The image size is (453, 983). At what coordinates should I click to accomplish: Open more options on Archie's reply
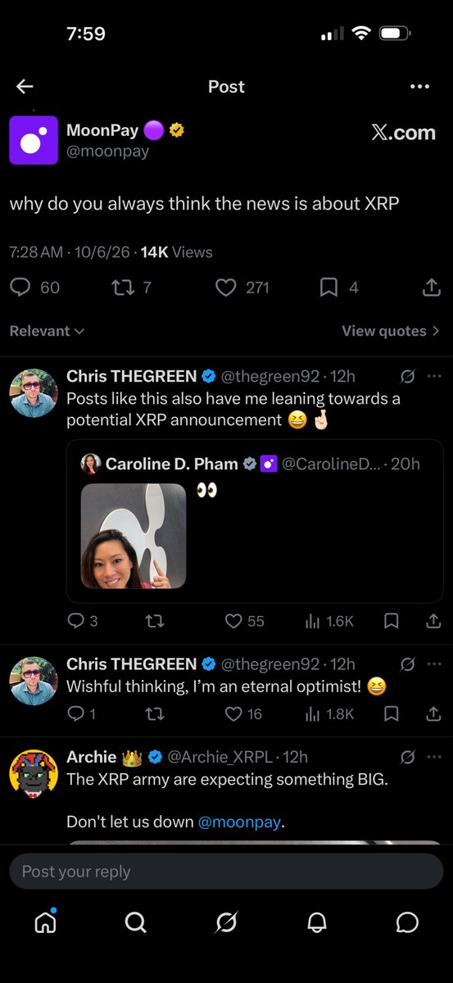[434, 757]
